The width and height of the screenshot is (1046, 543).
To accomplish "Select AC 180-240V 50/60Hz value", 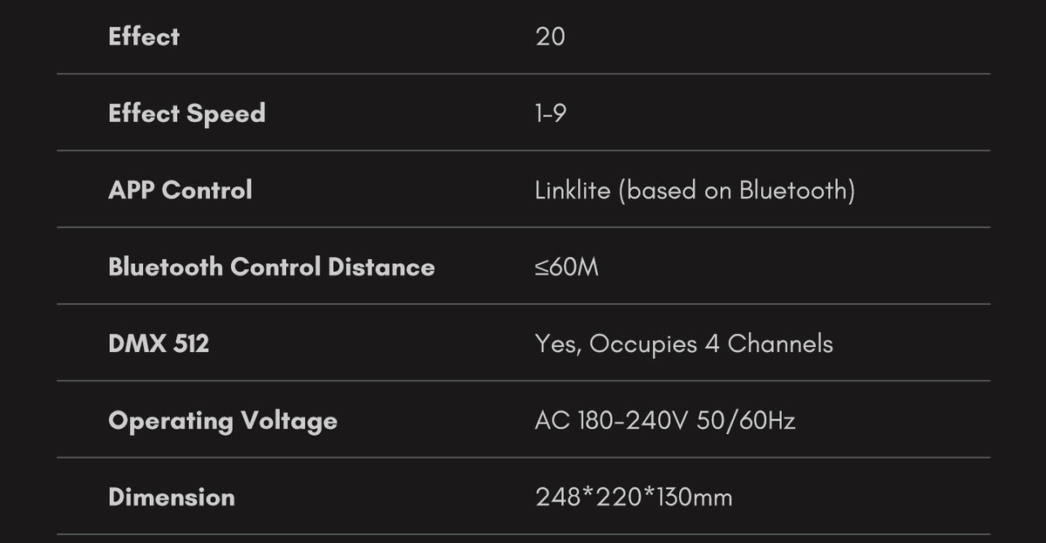I will pos(665,421).
